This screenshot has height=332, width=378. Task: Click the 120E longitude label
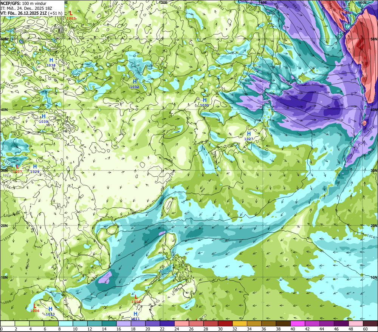[x=163, y=2]
